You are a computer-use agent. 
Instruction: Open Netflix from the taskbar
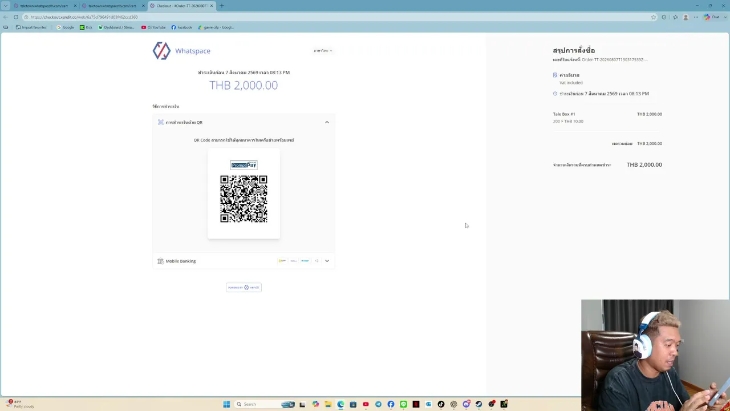click(416, 404)
